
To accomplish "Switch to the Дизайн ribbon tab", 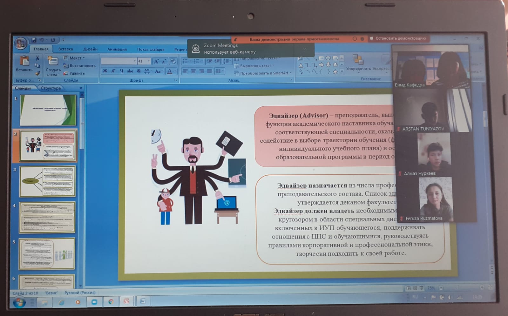I will pos(90,49).
